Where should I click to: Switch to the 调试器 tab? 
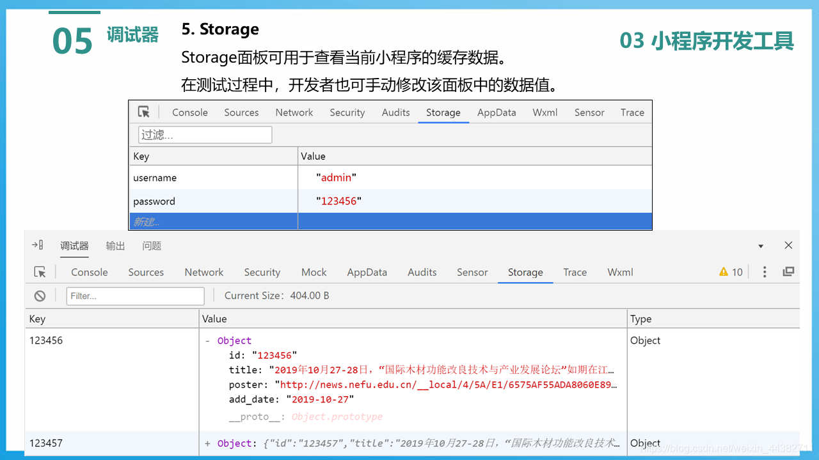[x=74, y=246]
